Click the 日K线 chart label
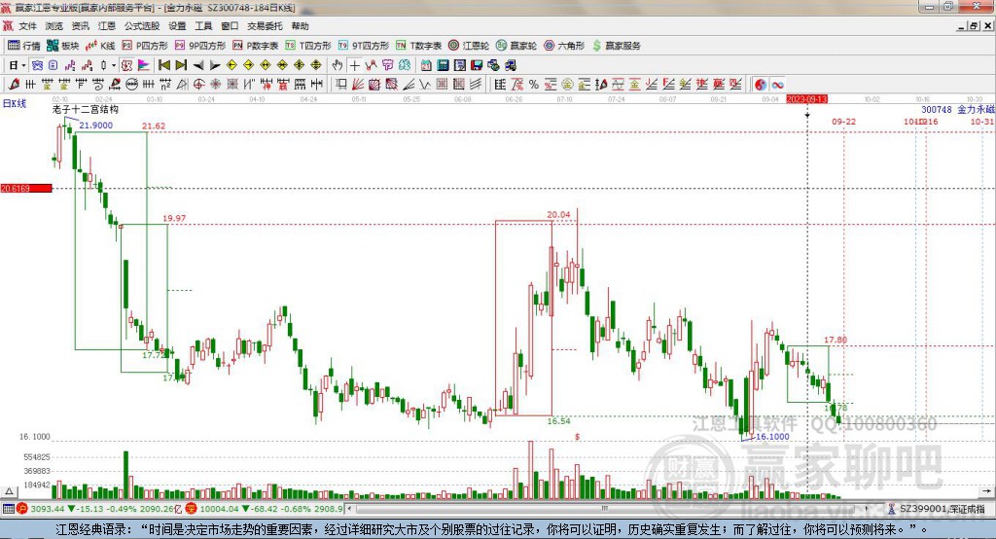Viewport: 996px width, 539px height. [x=15, y=103]
